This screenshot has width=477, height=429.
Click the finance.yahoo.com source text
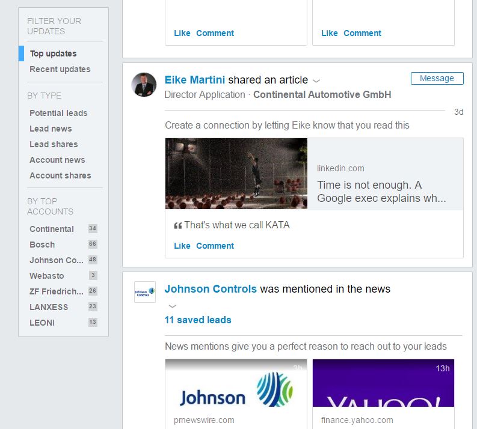(357, 420)
